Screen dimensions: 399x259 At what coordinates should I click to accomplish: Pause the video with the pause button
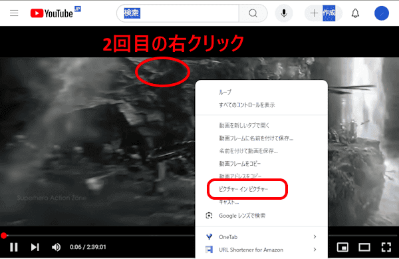point(14,247)
